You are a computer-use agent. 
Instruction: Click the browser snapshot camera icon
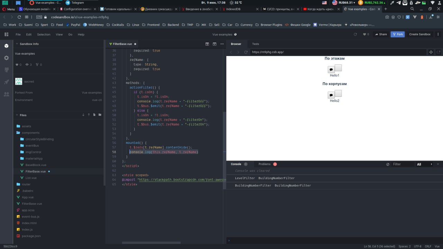point(387,17)
